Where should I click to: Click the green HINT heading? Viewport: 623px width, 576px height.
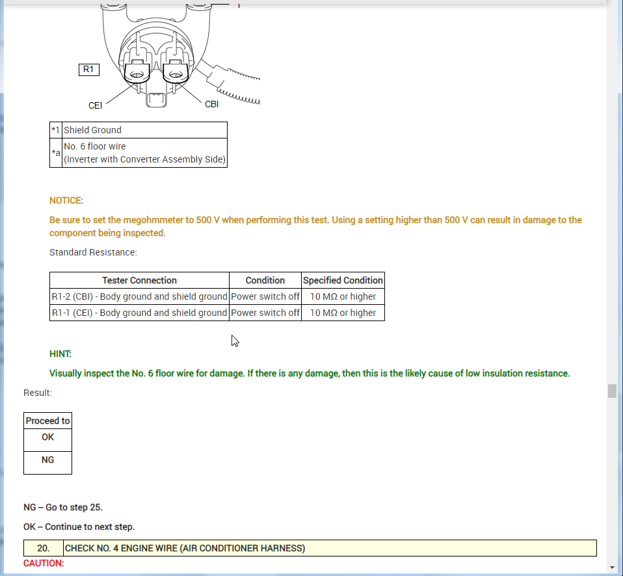point(60,354)
